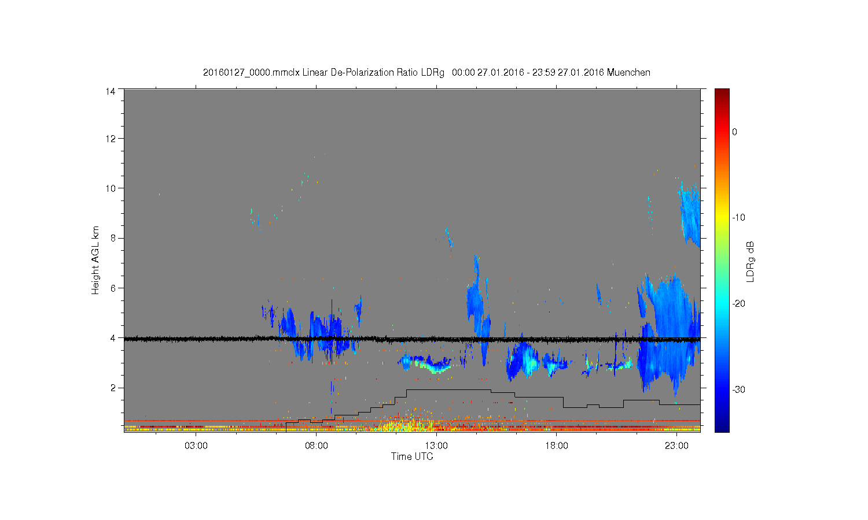Click the stepped black line plateau near 2 km
The image size is (868, 520).
pyautogui.click(x=448, y=390)
